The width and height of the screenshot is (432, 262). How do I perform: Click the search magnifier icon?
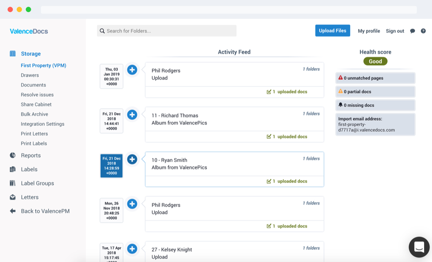click(x=102, y=31)
